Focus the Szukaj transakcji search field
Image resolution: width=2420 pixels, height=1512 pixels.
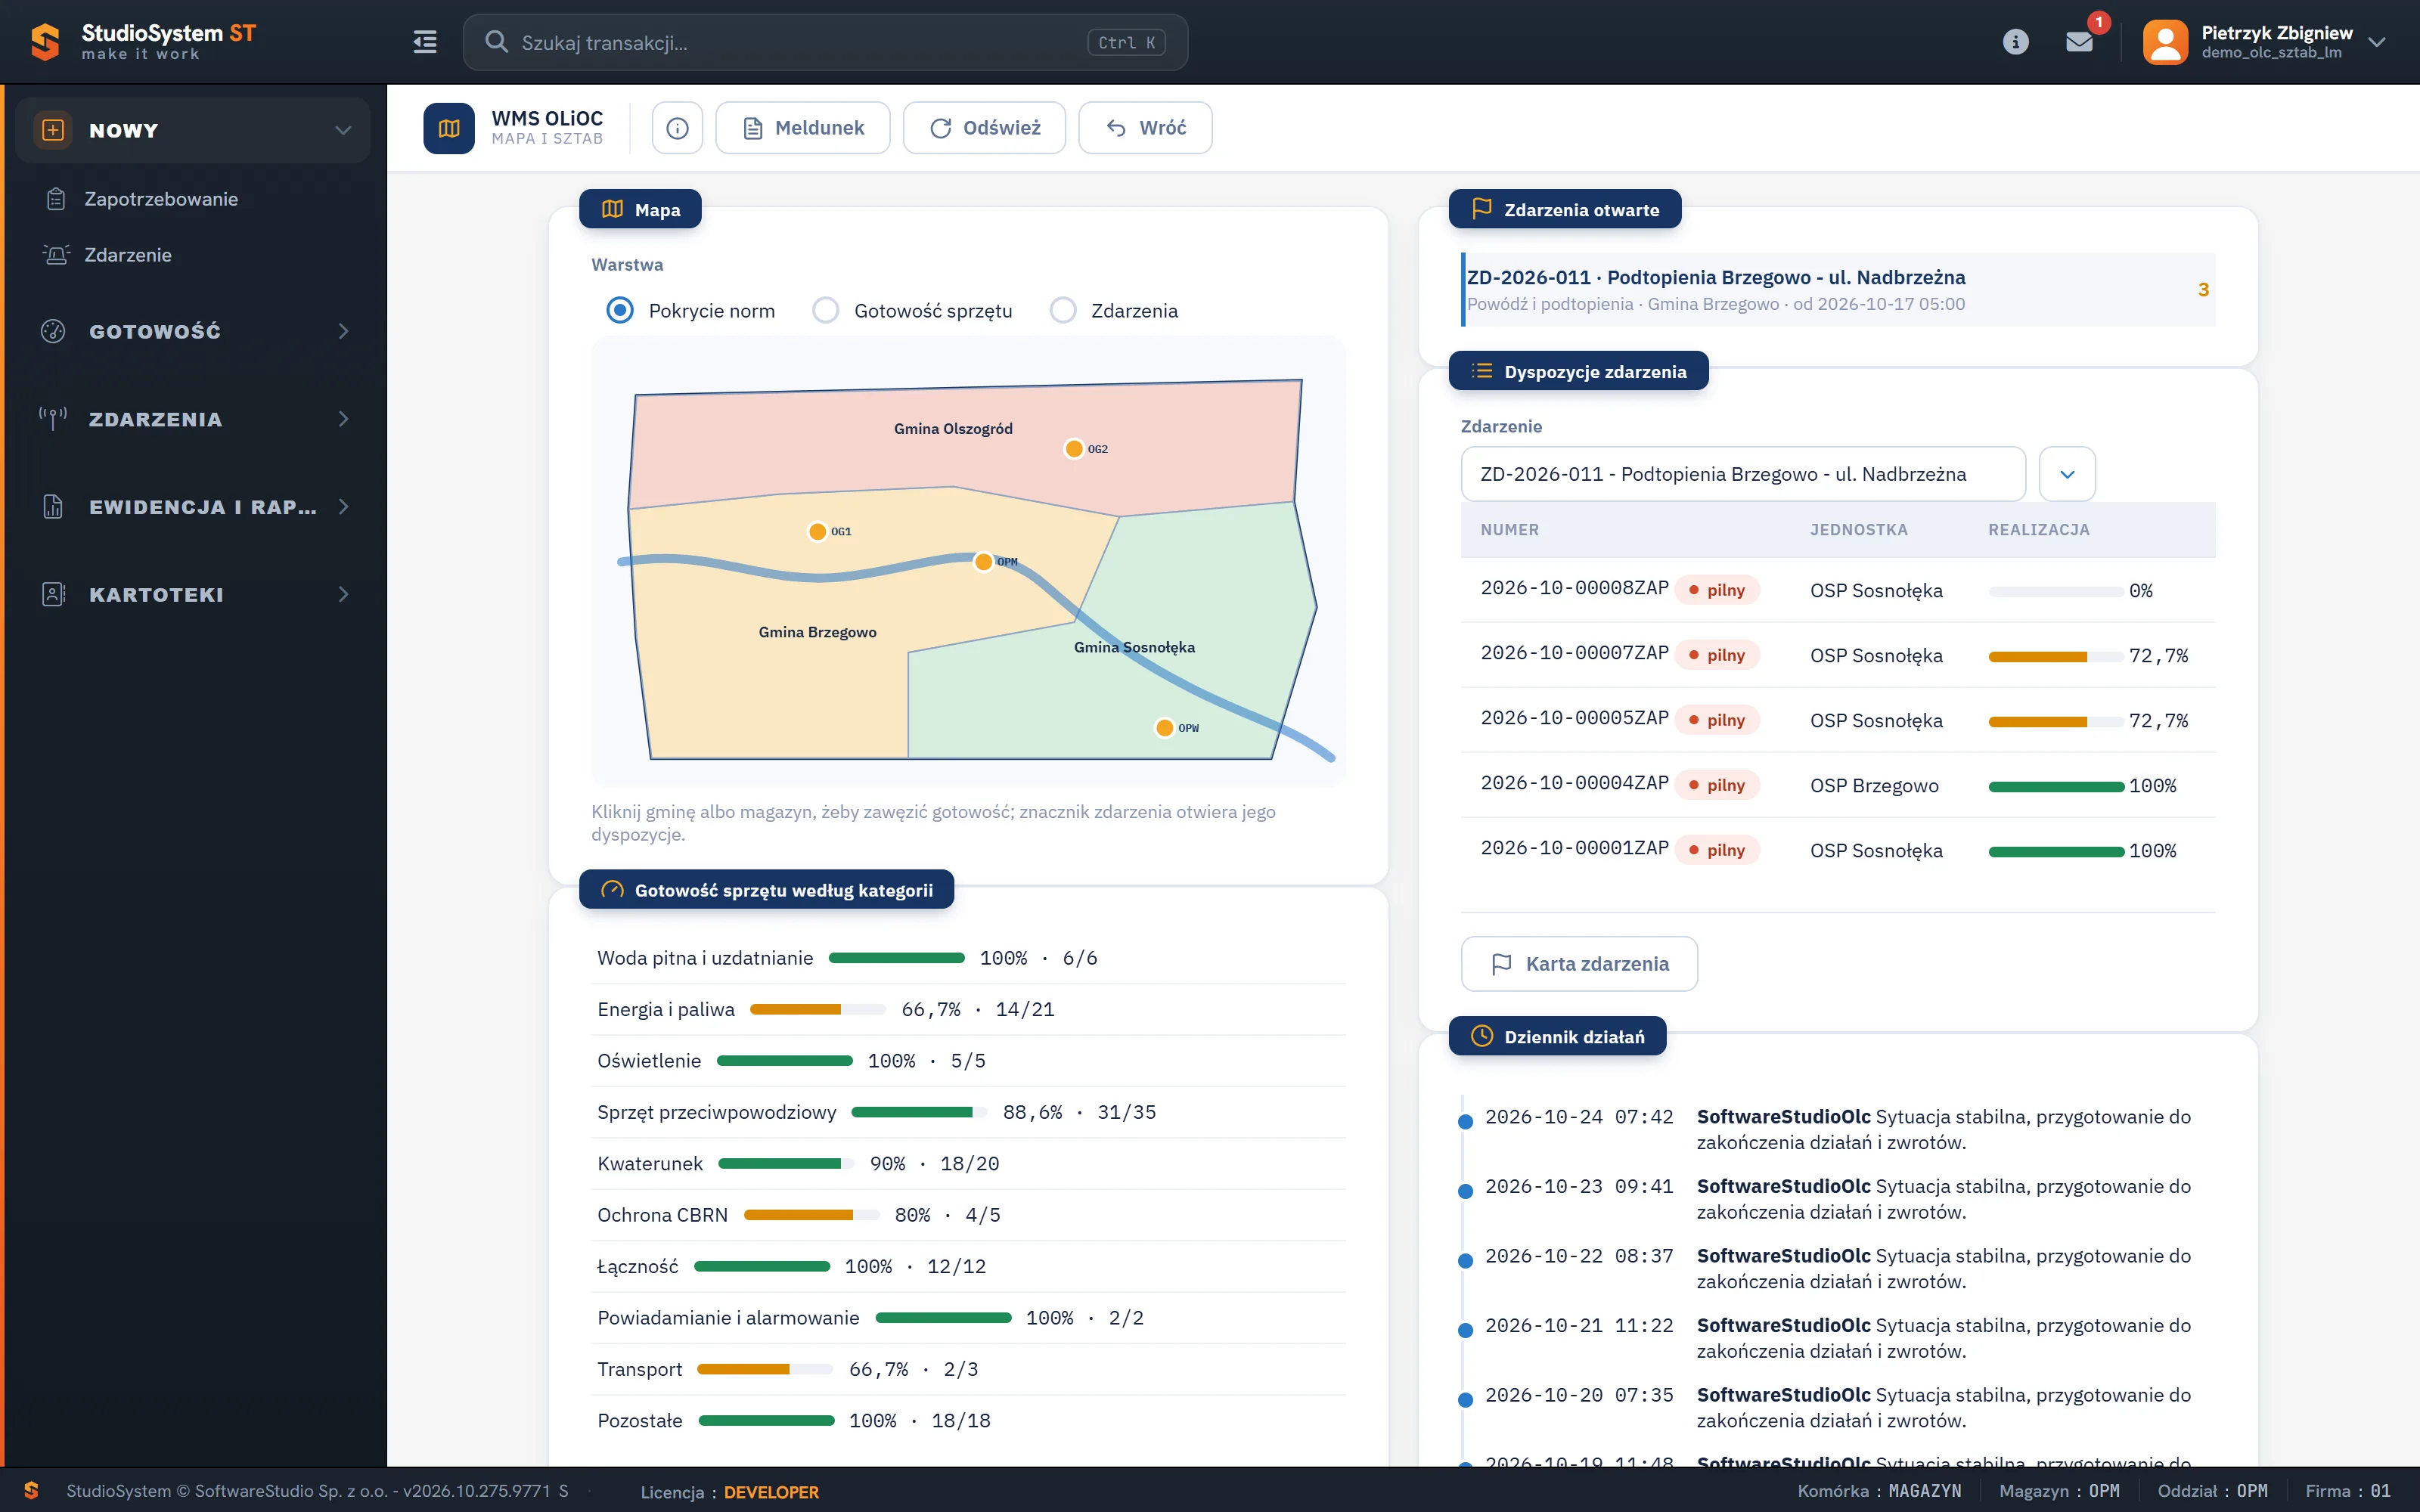825,42
